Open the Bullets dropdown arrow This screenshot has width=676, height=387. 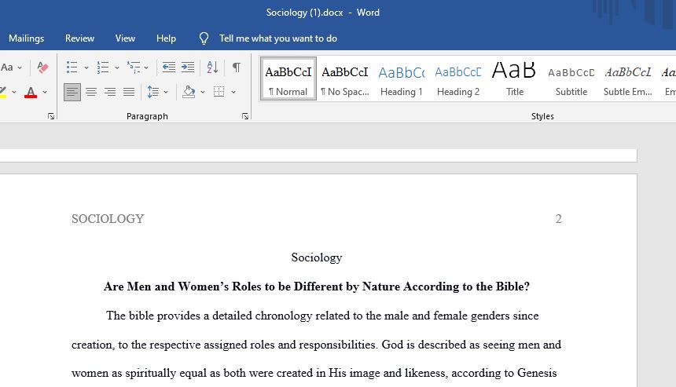pyautogui.click(x=86, y=68)
